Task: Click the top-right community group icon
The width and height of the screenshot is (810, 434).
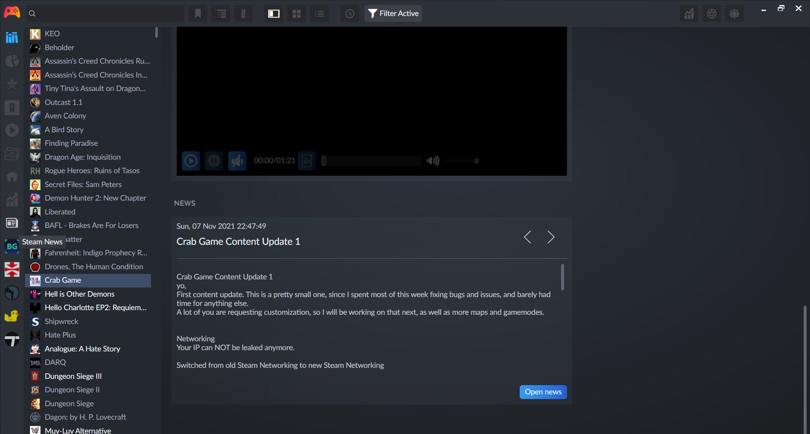Action: (734, 13)
